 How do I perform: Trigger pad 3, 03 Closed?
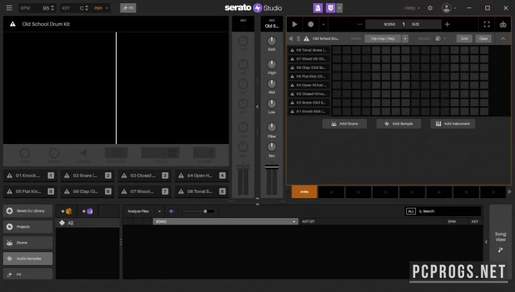click(x=144, y=176)
